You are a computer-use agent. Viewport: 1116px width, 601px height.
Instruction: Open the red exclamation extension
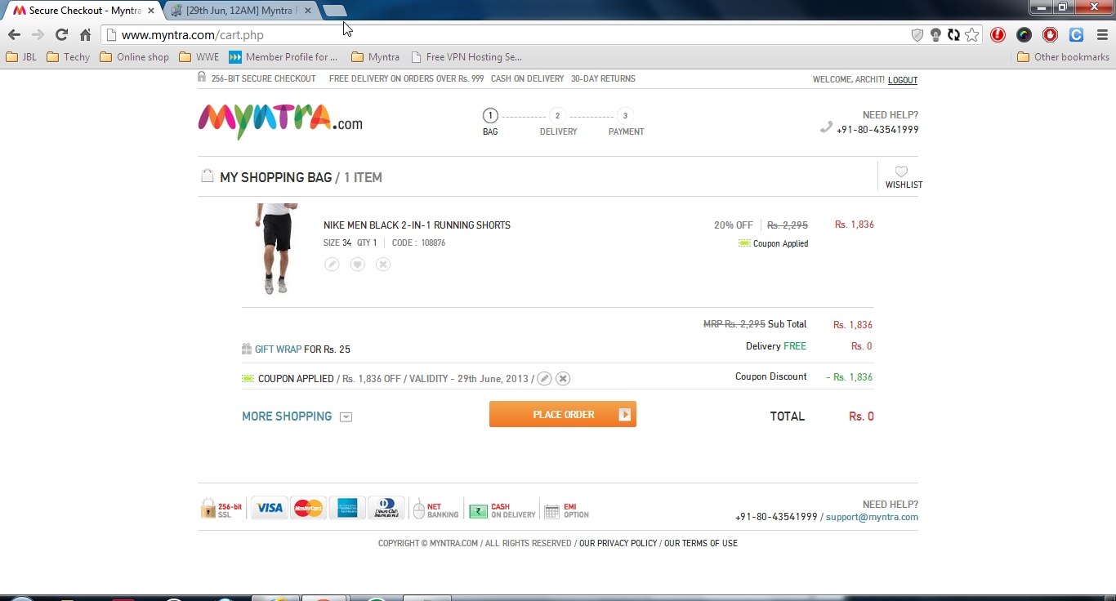click(998, 34)
